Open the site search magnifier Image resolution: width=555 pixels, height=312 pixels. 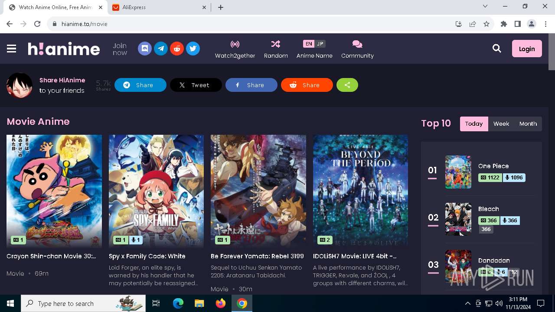coord(497,49)
